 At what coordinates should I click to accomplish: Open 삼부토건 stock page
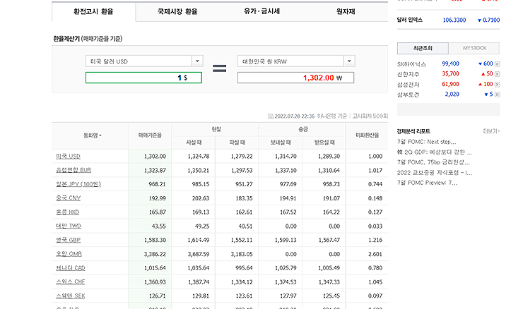tap(408, 95)
